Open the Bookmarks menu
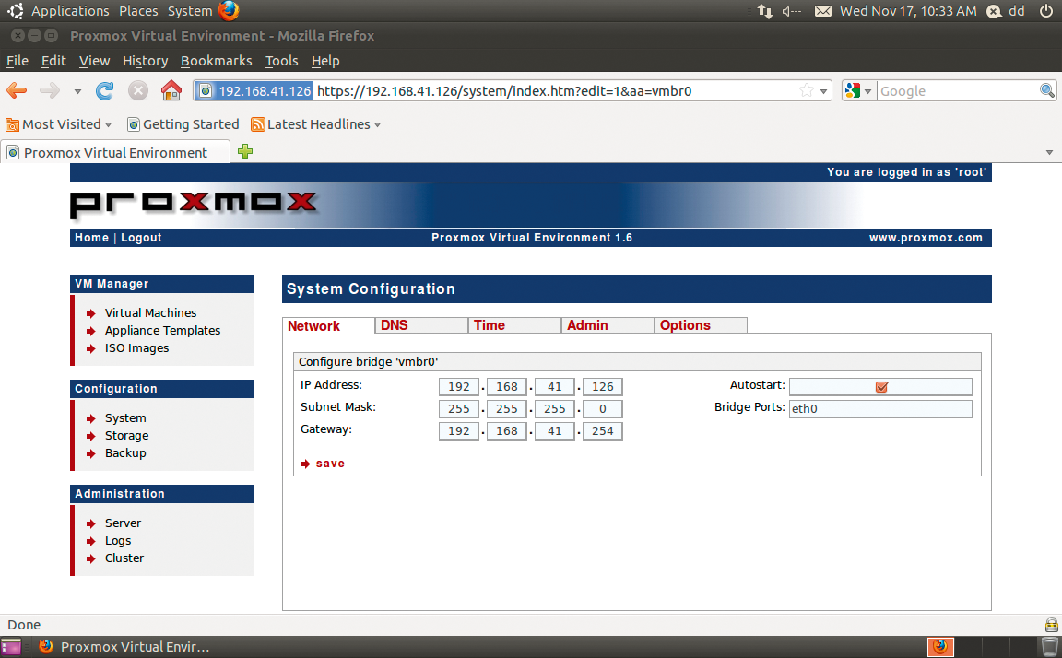Viewport: 1062px width, 658px height. [x=216, y=61]
